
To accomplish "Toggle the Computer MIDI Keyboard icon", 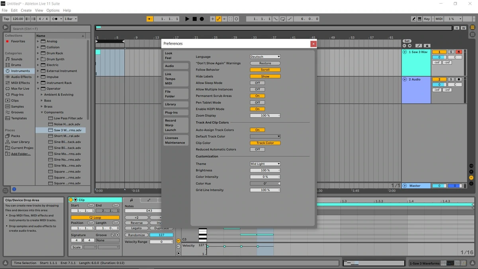I will coord(419,19).
